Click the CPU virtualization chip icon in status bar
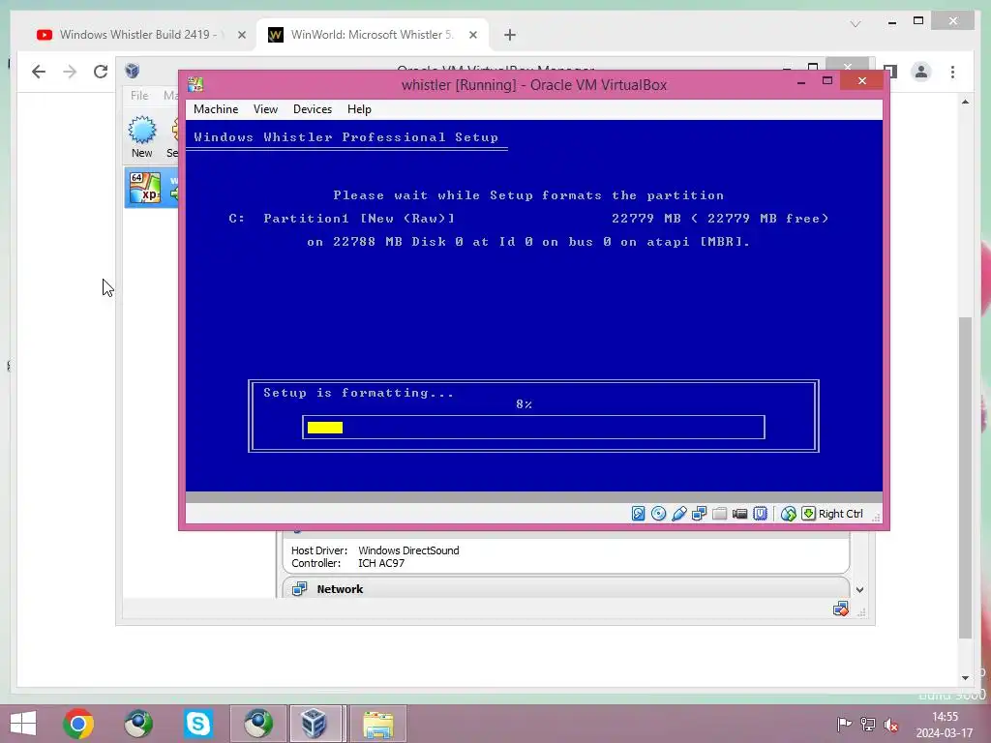 (x=760, y=514)
